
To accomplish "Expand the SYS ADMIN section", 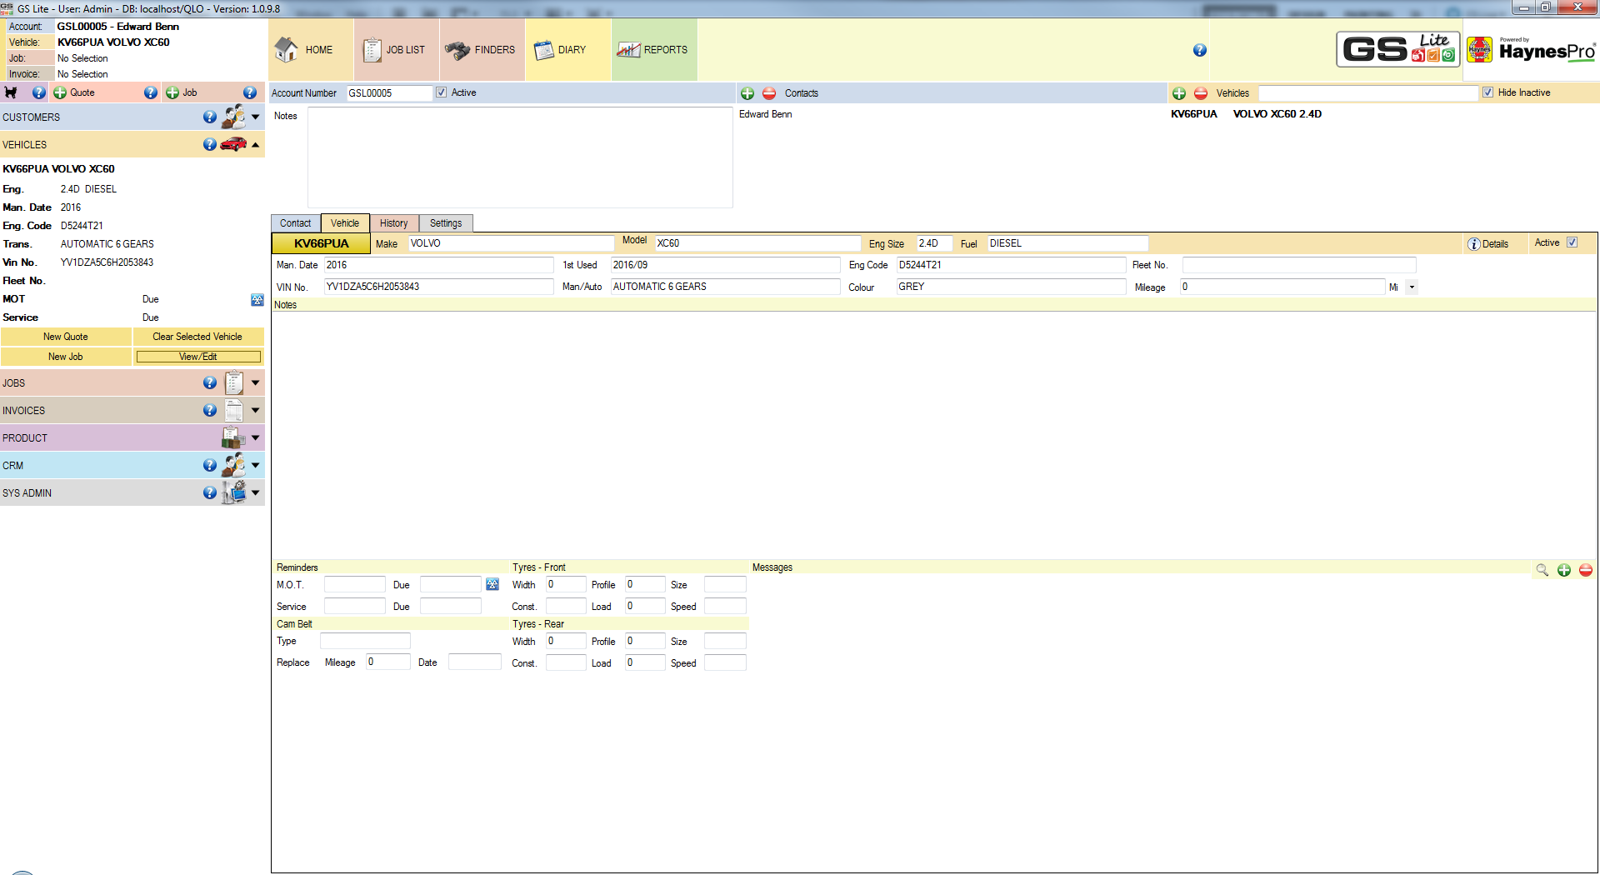I will click(256, 492).
